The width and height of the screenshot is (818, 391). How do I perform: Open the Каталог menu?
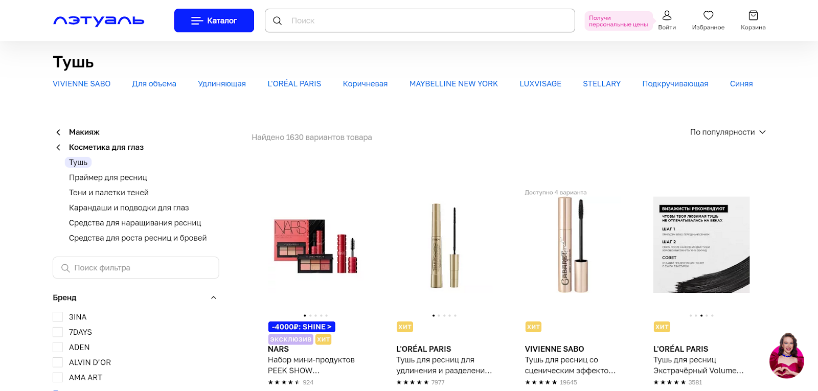coord(214,20)
